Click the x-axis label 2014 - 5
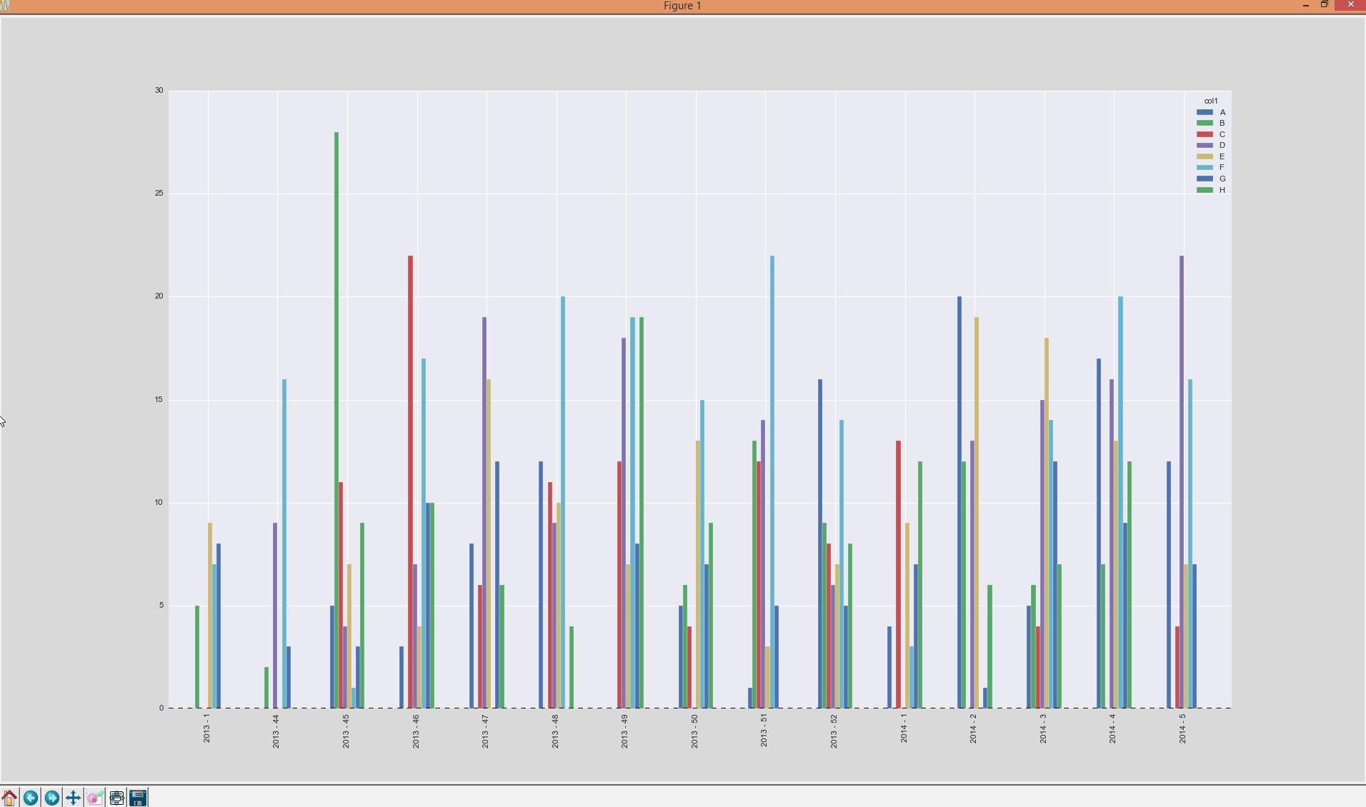The height and width of the screenshot is (807, 1366). pyautogui.click(x=1182, y=728)
